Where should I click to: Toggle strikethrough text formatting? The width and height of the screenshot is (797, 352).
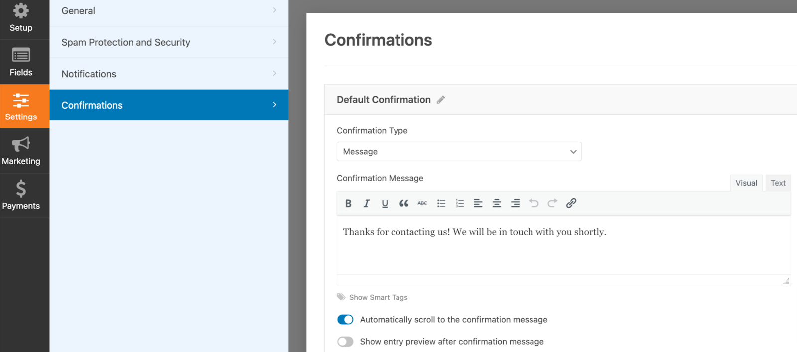(422, 203)
